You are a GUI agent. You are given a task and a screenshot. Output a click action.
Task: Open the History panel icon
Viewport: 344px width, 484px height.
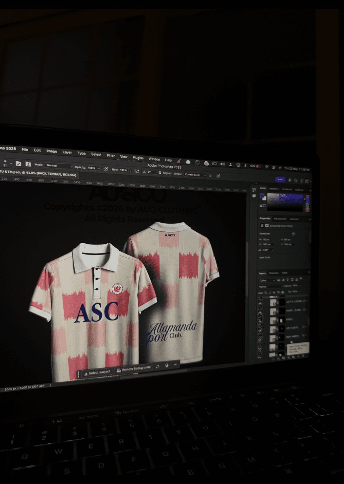(254, 190)
